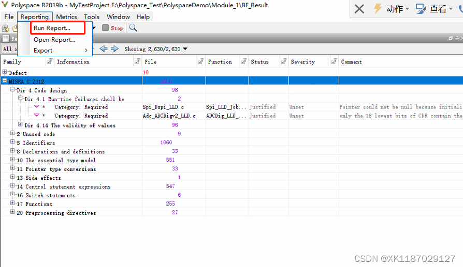Open filter icon on Status column
Screen dimensions: 463x267
(x=284, y=61)
